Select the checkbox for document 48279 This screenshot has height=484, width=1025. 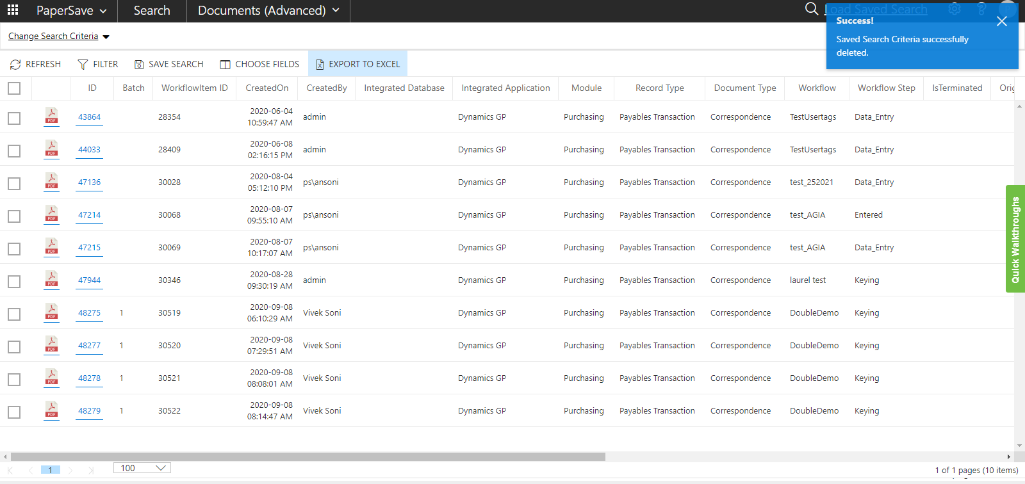click(14, 412)
